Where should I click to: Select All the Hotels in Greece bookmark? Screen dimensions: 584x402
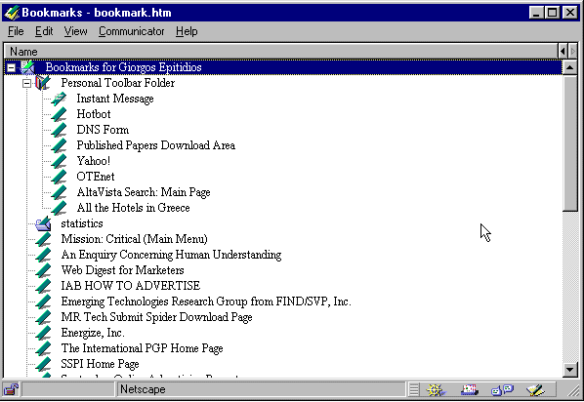[133, 208]
